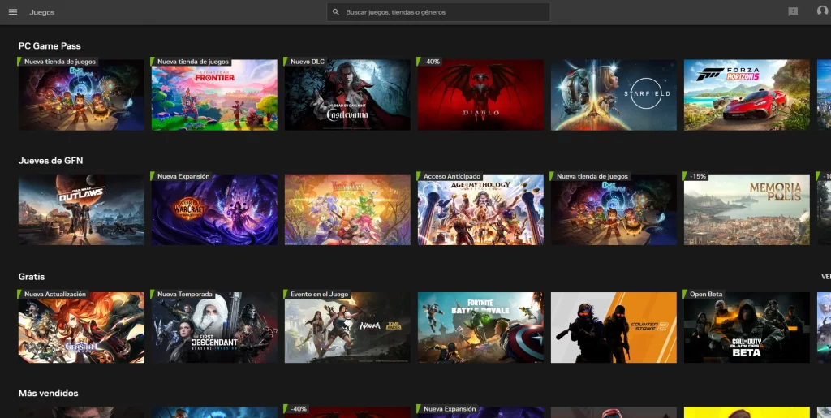Viewport: 831px width, 418px height.
Task: Open Dead by Daylight Castlevania tile
Action: (x=347, y=95)
